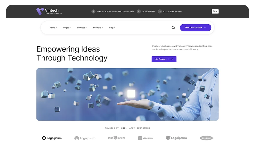Click the shield Logoipsum logo
This screenshot has height=147, width=255.
pyautogui.click(x=176, y=138)
